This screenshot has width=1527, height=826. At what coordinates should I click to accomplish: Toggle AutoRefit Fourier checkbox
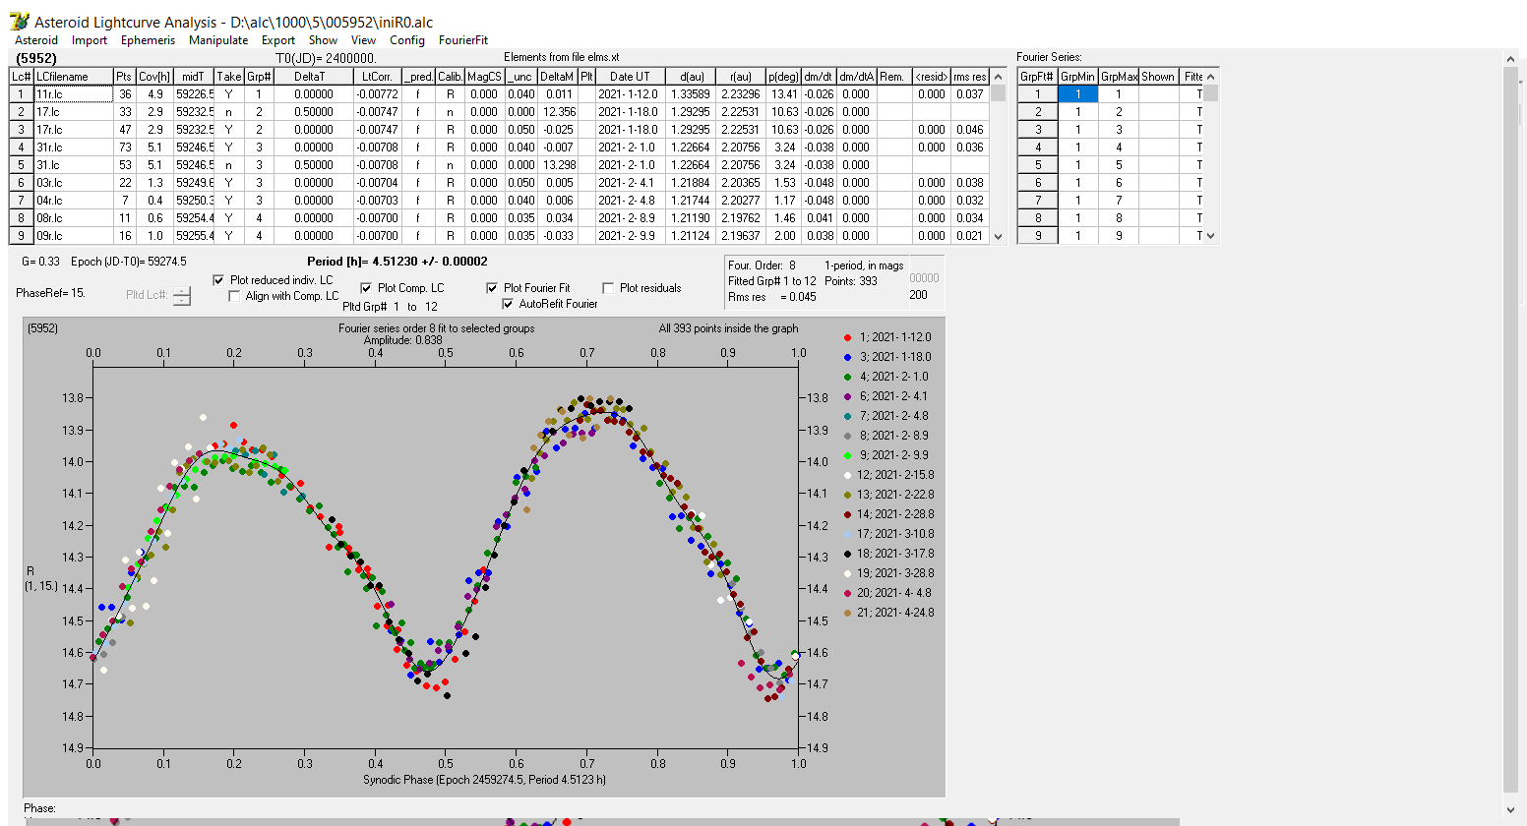pyautogui.click(x=508, y=304)
